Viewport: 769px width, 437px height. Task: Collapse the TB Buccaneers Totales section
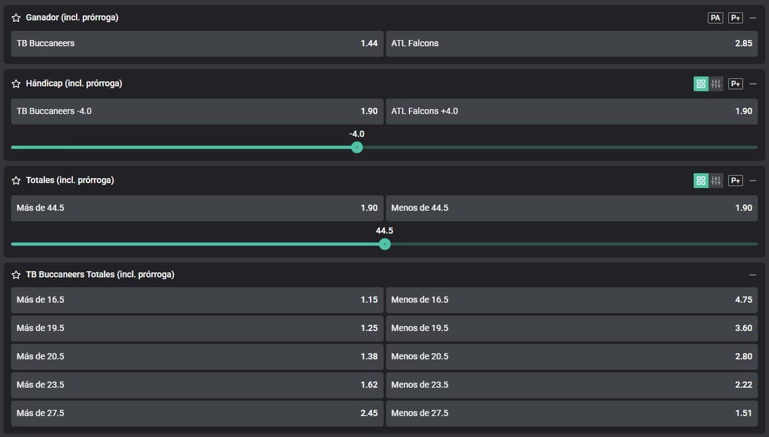point(752,275)
